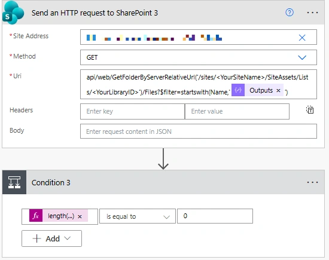Click the arrow connector to insert step
Screen dimensions: 329x260
pos(163,159)
